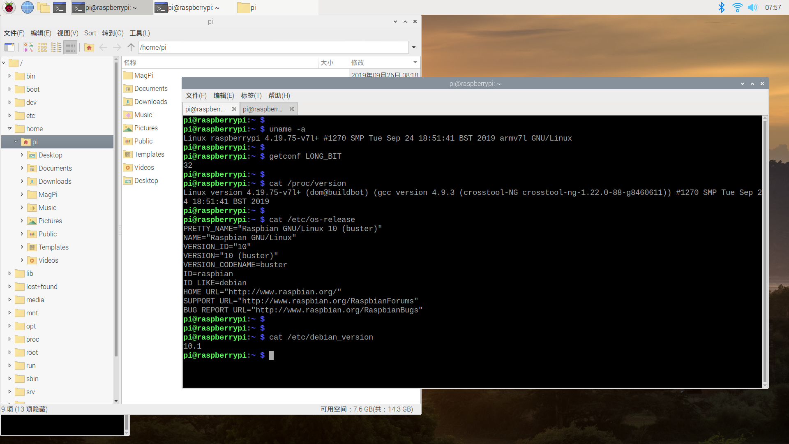Activate first pi@raspberrypi taskbar window button
The width and height of the screenshot is (789, 444).
click(x=112, y=7)
